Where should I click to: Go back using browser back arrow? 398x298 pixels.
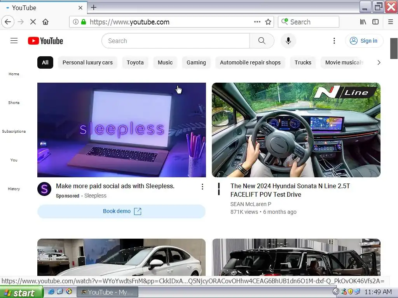(8, 22)
